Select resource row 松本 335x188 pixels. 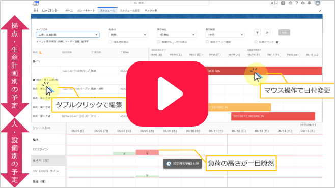(48, 140)
